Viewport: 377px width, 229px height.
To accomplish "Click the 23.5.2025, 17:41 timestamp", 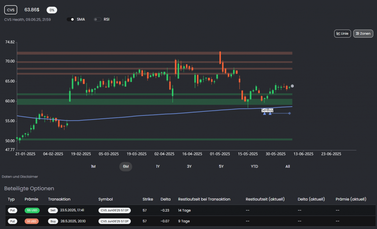I will point(72,210).
